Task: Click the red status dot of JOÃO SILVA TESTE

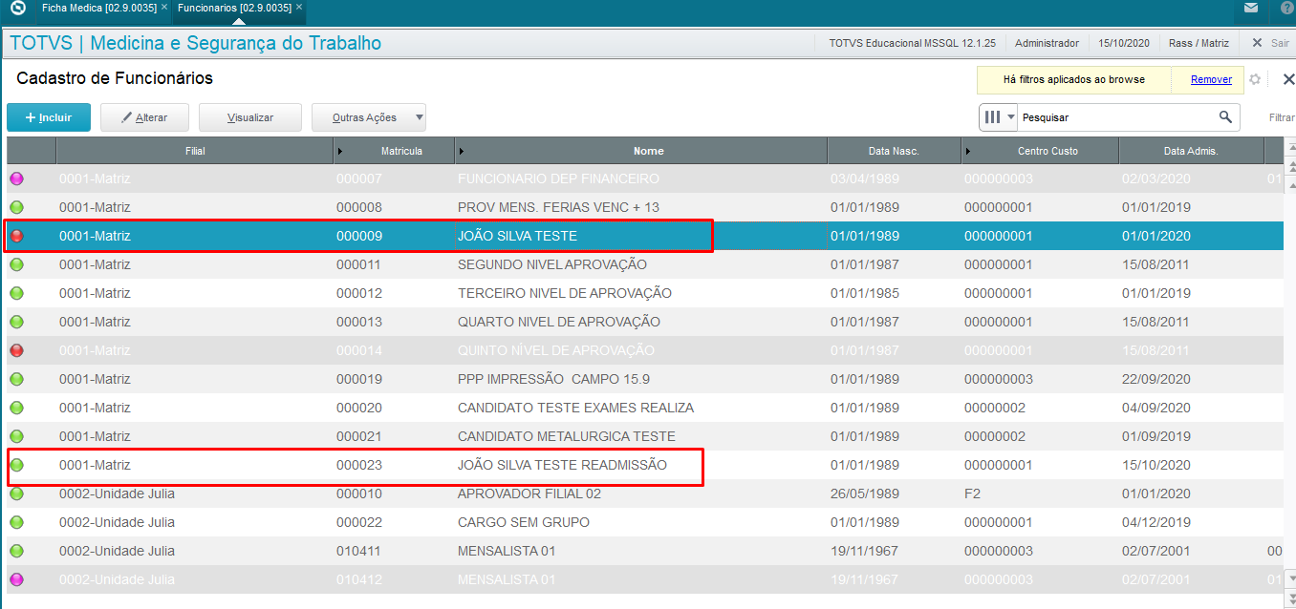Action: click(x=16, y=236)
